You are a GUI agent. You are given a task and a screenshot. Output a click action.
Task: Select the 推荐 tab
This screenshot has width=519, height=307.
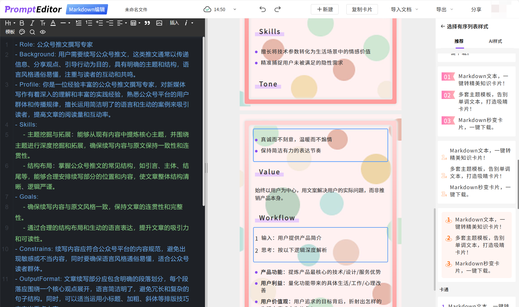tap(459, 41)
